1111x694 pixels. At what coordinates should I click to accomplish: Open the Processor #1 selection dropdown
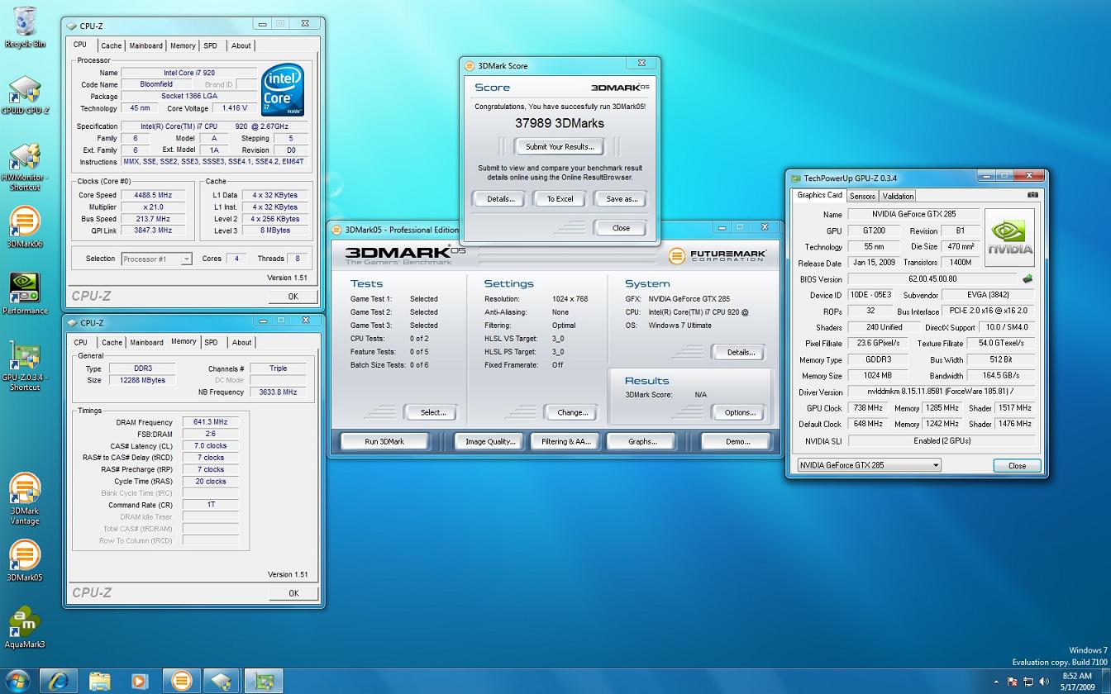pos(156,259)
